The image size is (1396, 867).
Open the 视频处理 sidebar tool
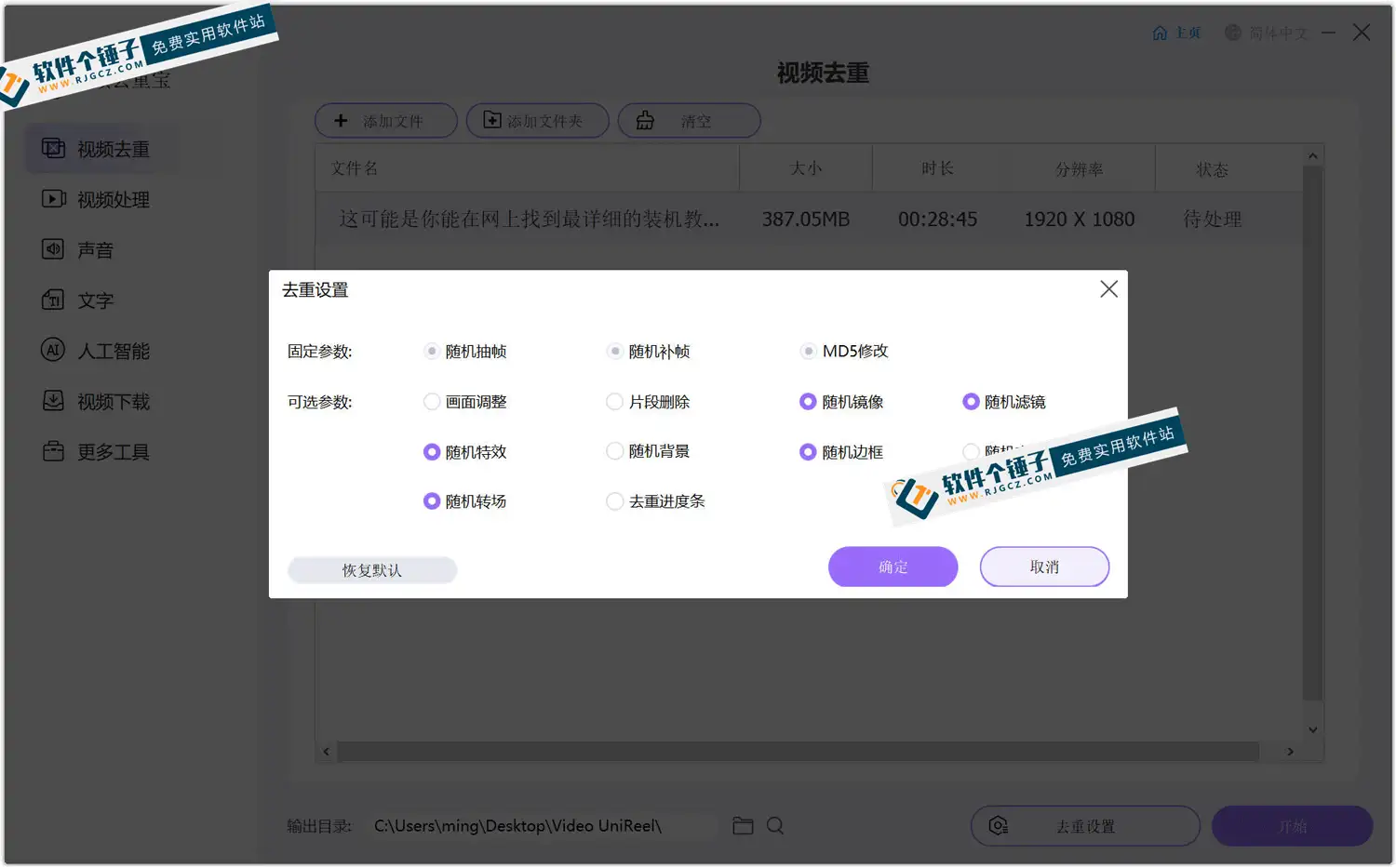(112, 198)
